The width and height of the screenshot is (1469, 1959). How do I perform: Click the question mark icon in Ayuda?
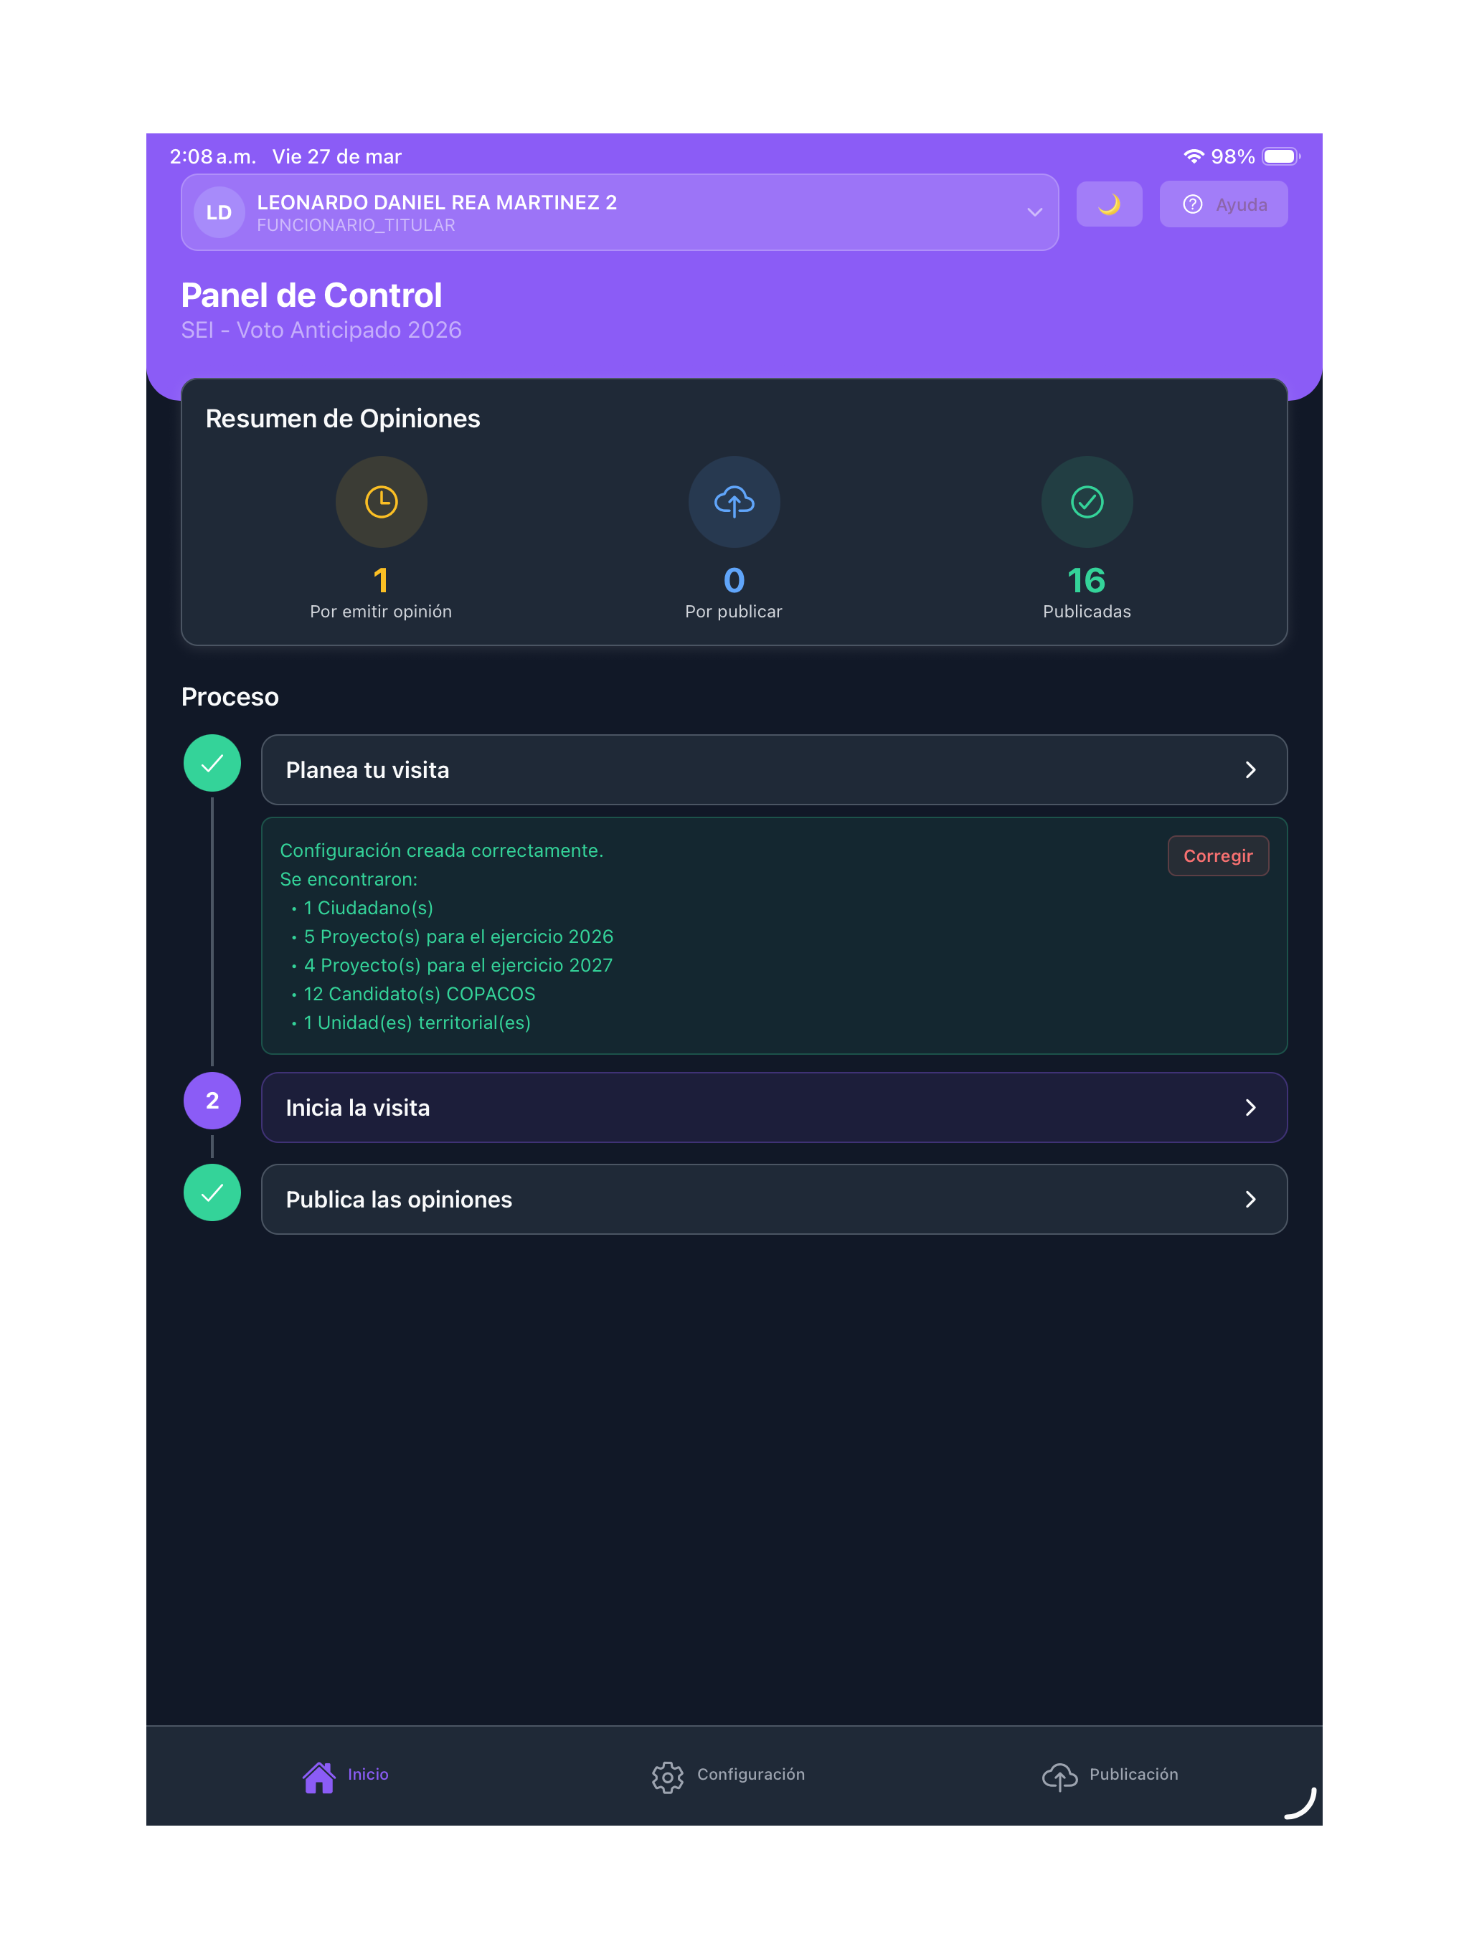click(1193, 204)
